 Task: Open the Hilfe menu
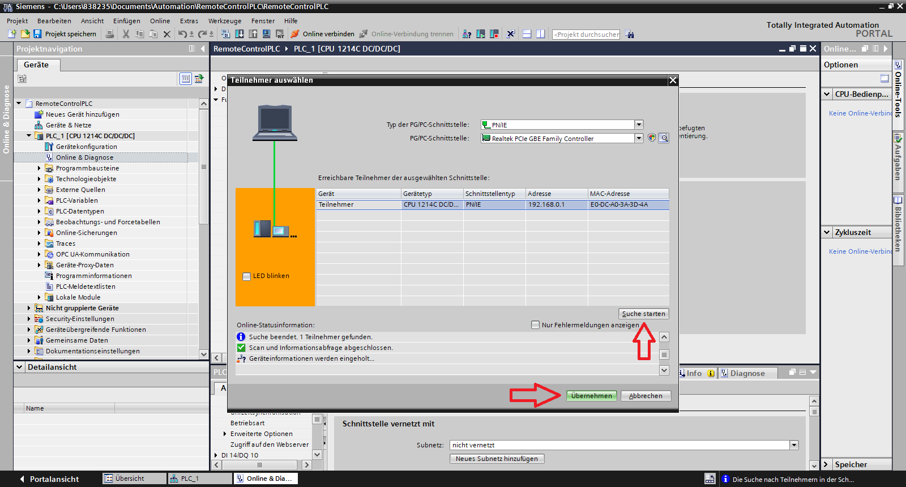tap(291, 21)
